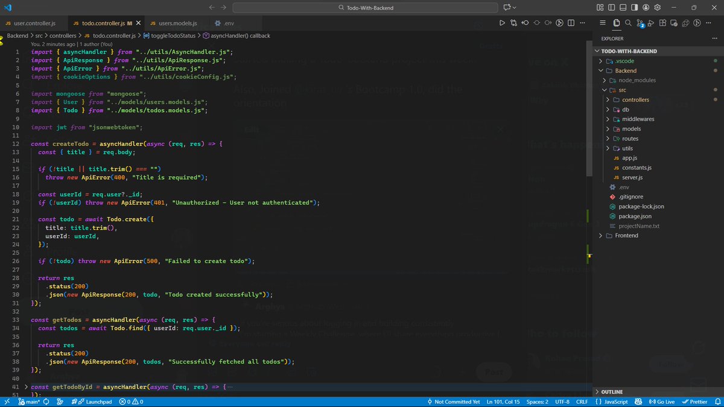Open the side bar hamburger menu
The image size is (724, 407).
click(603, 23)
